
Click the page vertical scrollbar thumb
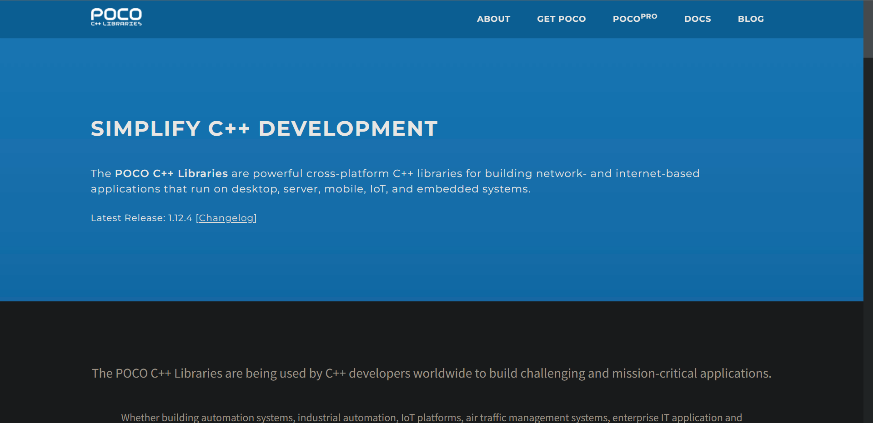868,29
